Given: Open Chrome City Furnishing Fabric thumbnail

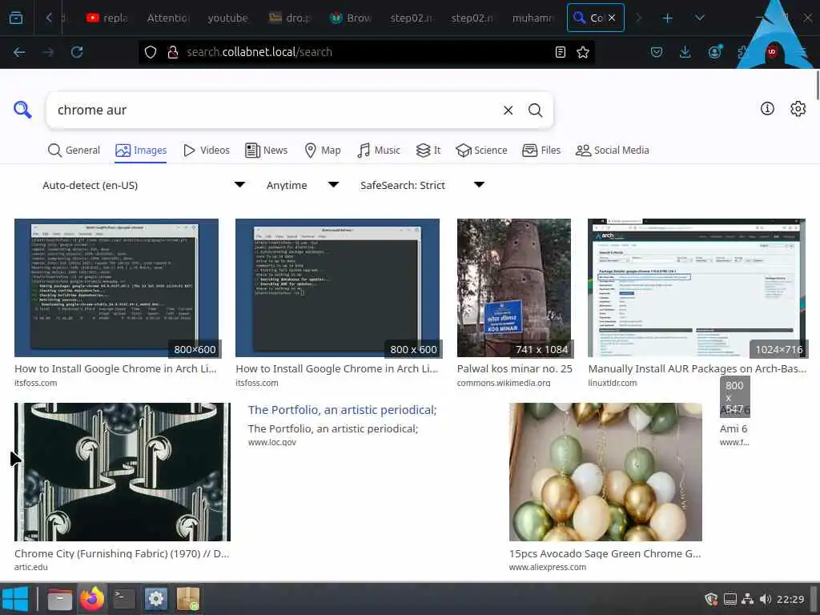Looking at the screenshot, I should 123,472.
